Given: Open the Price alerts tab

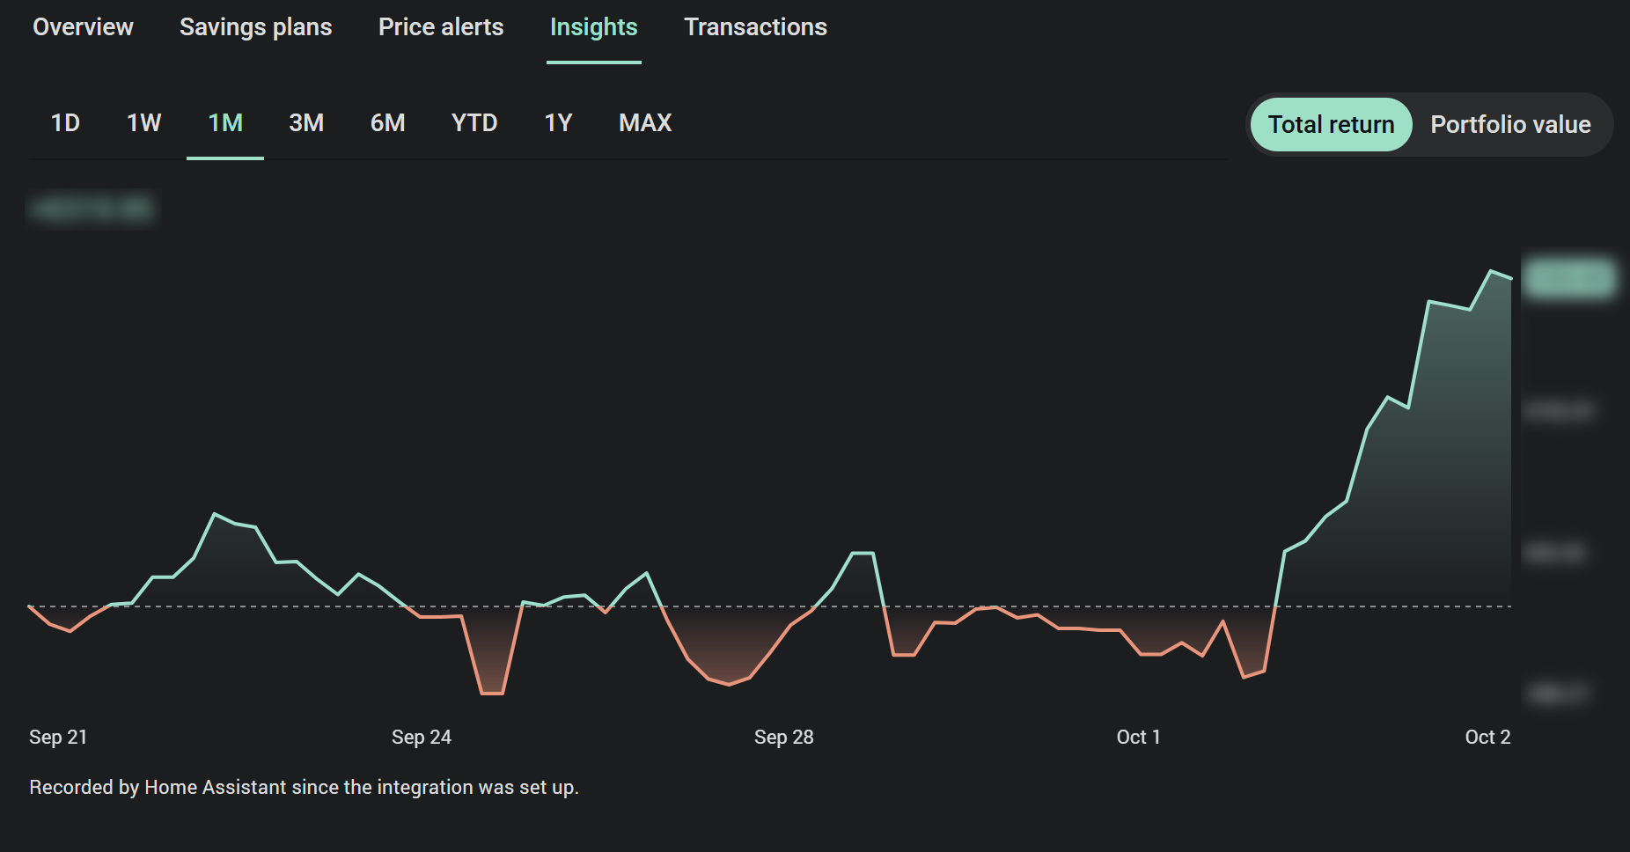Looking at the screenshot, I should tap(441, 27).
